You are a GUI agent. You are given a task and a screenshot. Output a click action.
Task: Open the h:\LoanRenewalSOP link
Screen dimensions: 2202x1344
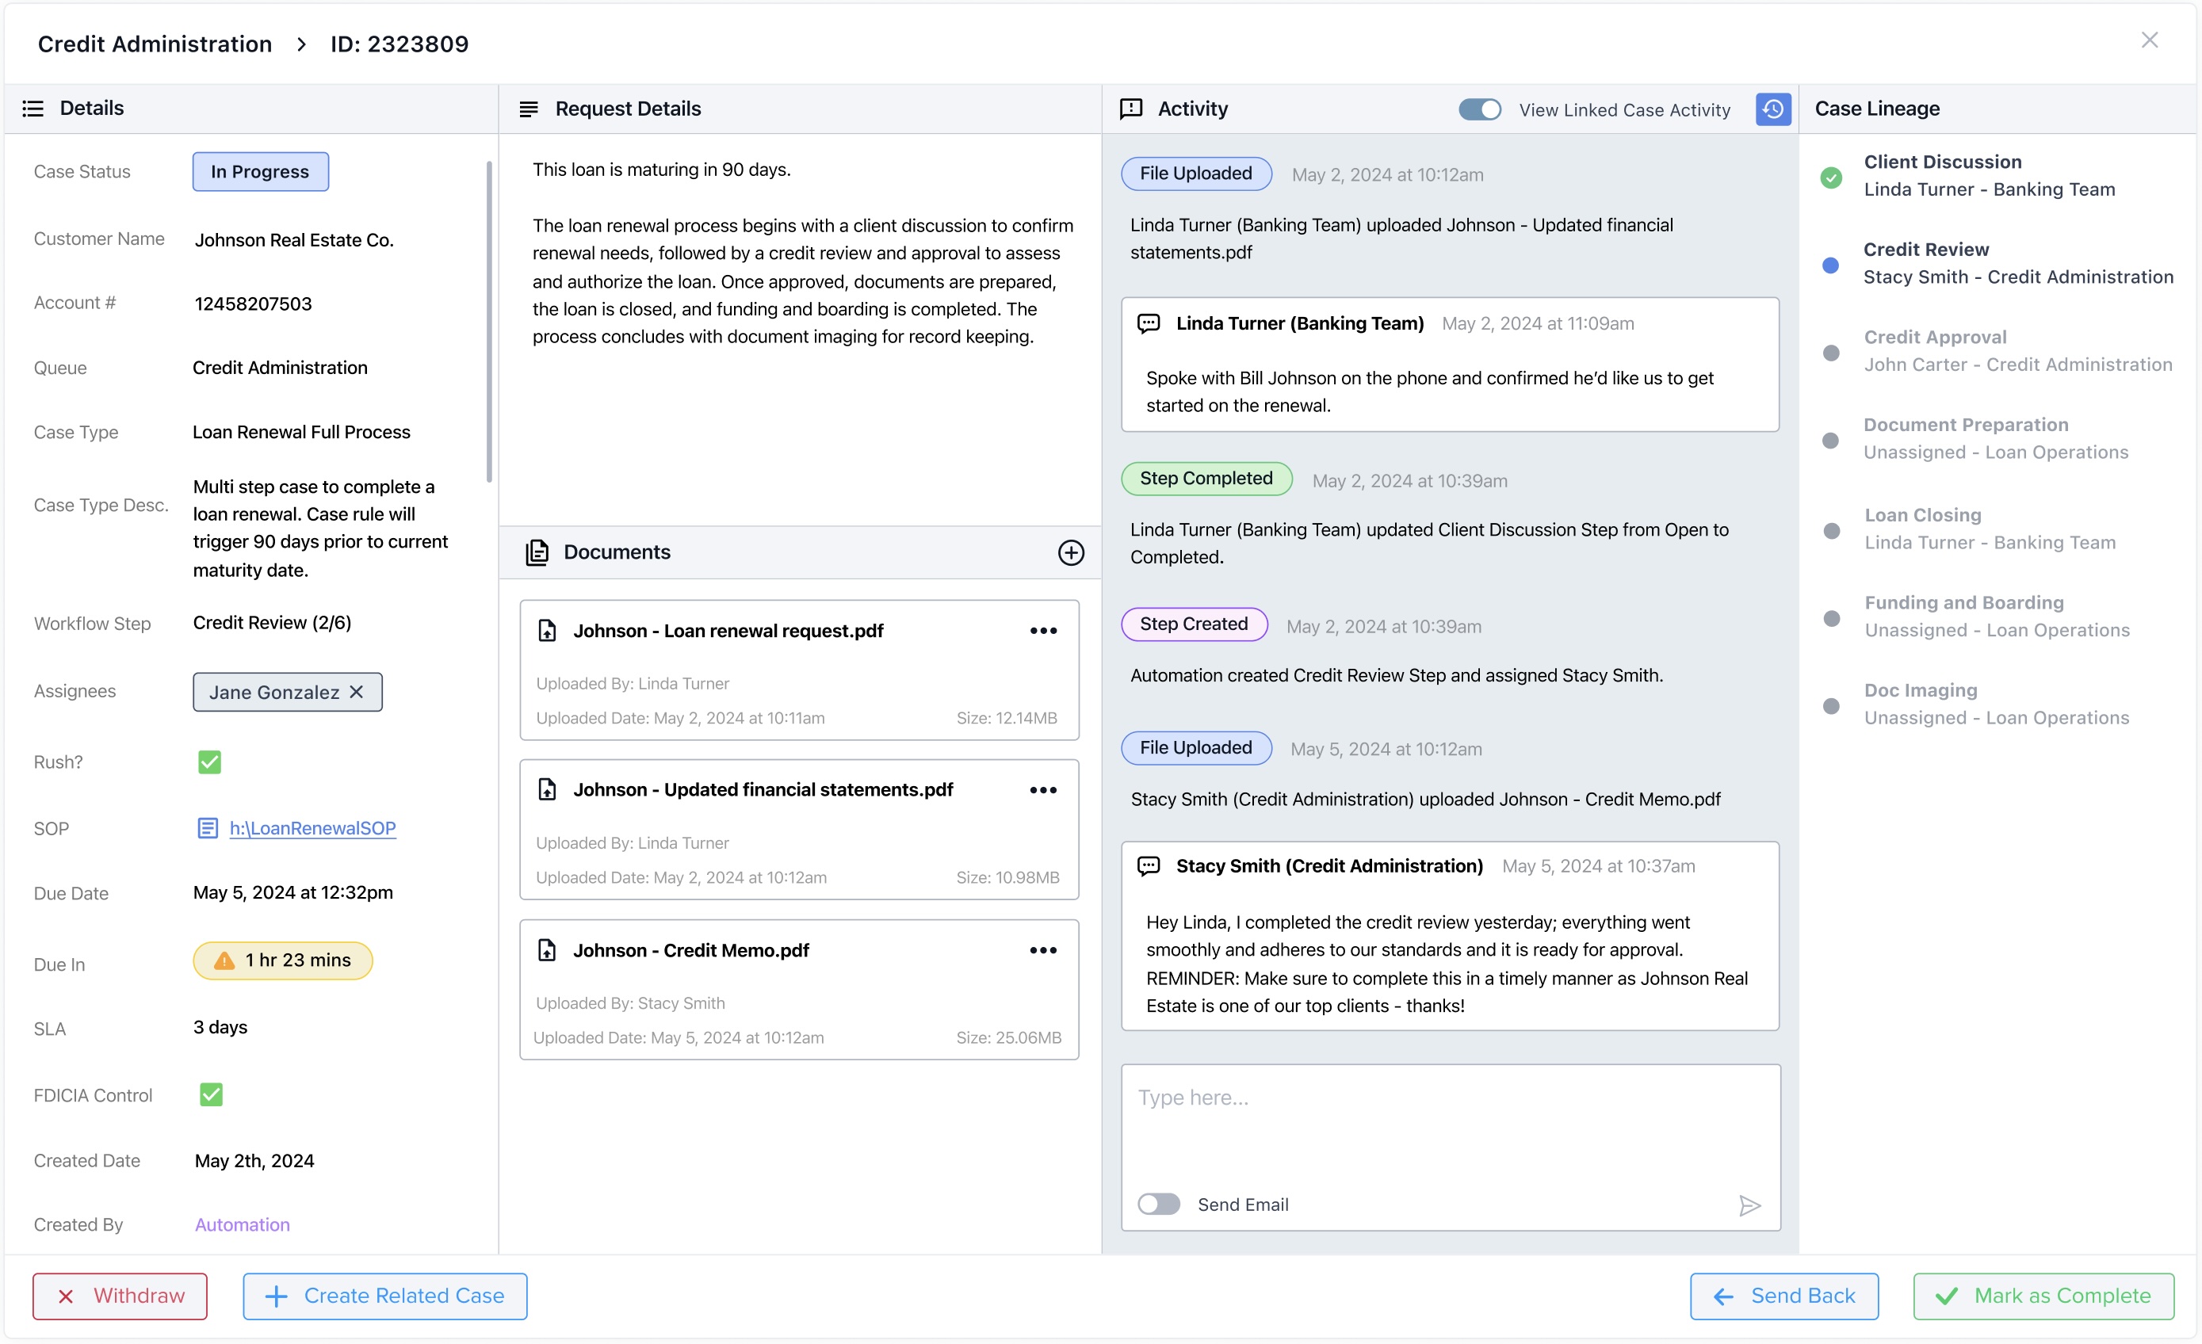pyautogui.click(x=312, y=828)
